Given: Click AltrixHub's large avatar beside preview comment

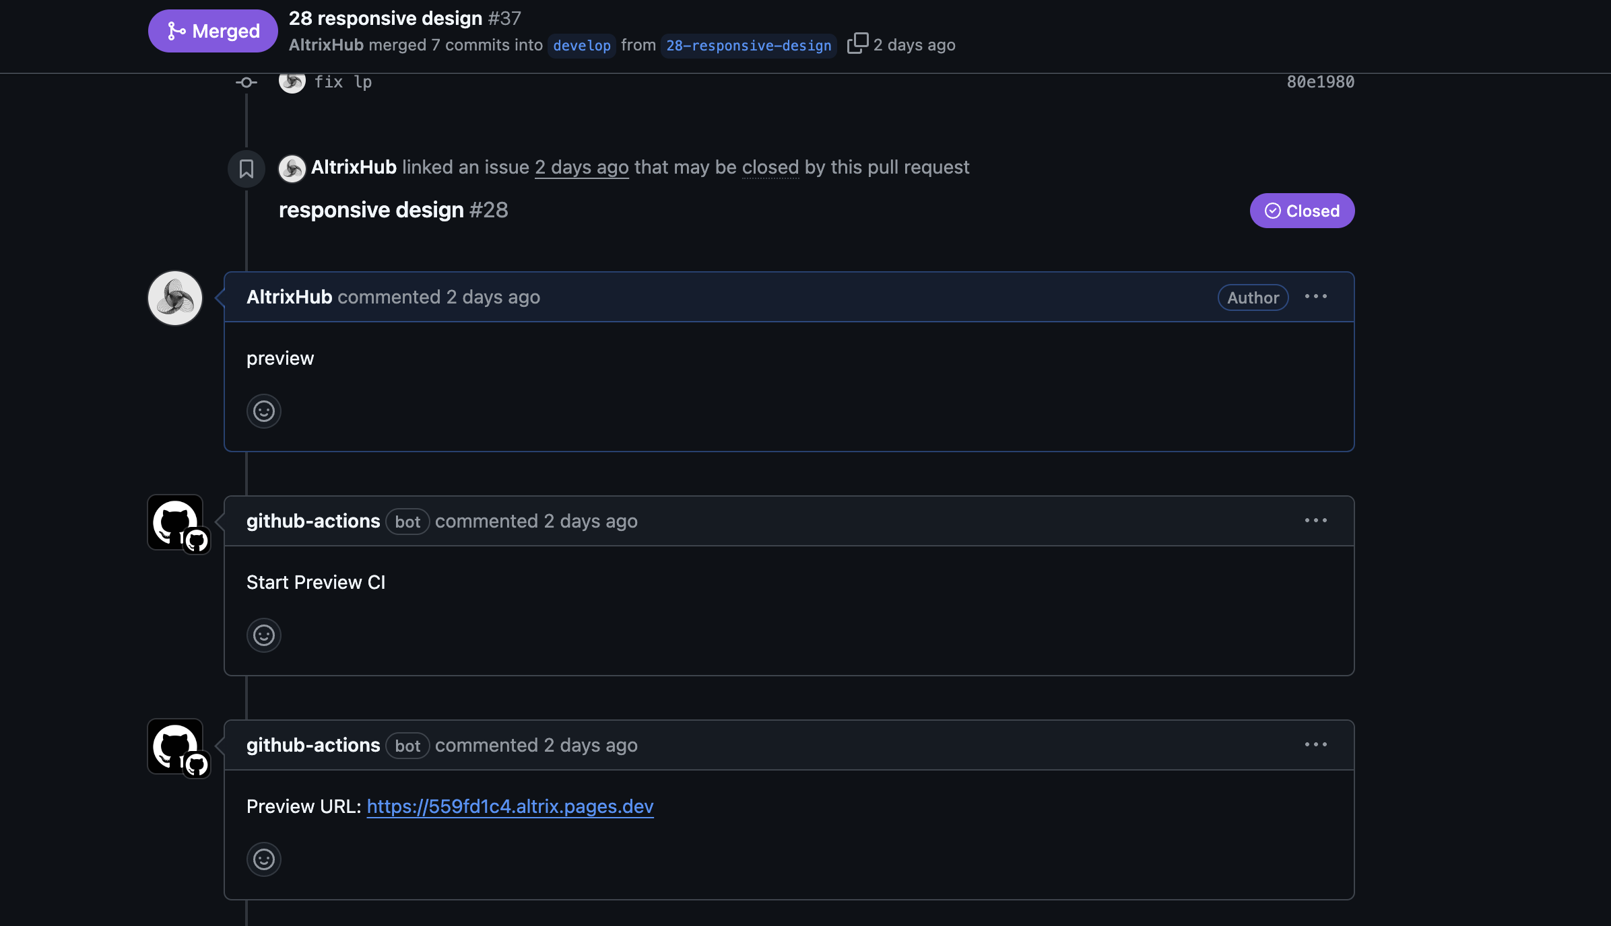Looking at the screenshot, I should click(x=175, y=298).
